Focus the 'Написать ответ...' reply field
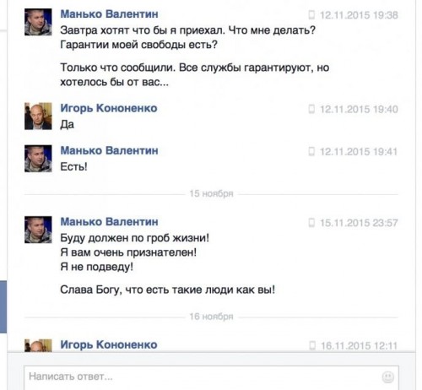422x390 pixels. (x=211, y=377)
